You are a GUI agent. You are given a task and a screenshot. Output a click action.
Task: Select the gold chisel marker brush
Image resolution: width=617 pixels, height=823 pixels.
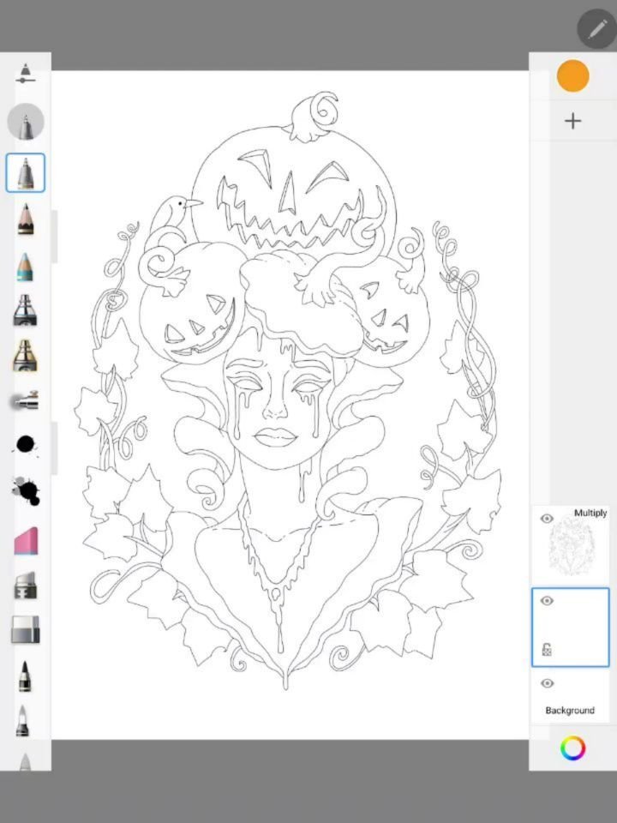coord(25,355)
